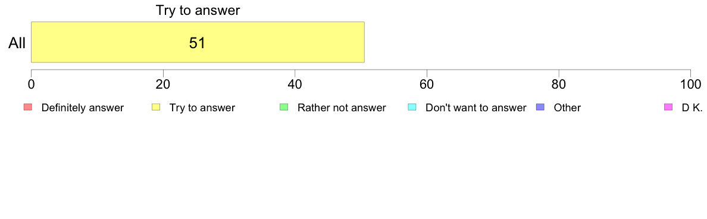Click the cyan Don't want to answer swatch
Screen dimensions: 707x219
pos(412,107)
